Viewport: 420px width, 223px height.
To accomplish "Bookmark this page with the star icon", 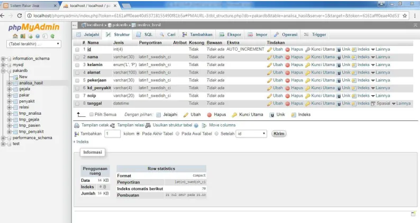I will click(x=405, y=16).
